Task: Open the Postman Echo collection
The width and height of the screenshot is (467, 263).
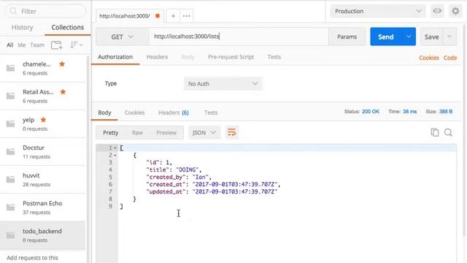Action: click(x=43, y=207)
